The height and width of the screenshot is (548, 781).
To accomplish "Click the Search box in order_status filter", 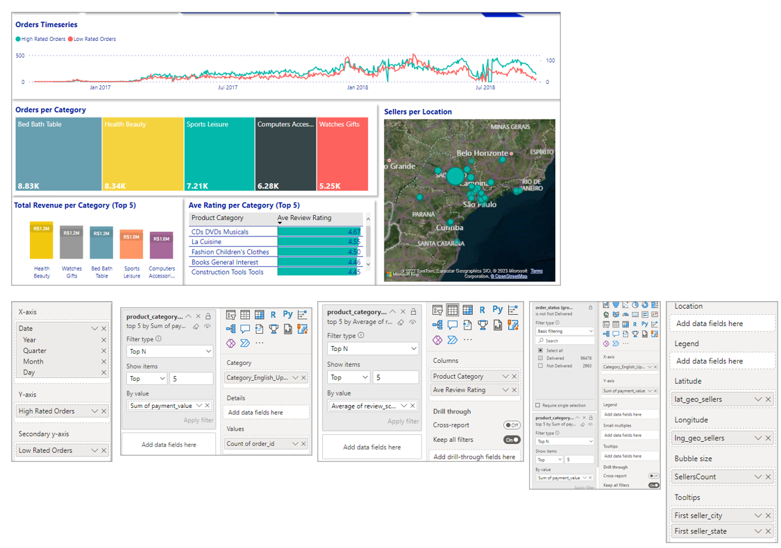I will tap(565, 341).
